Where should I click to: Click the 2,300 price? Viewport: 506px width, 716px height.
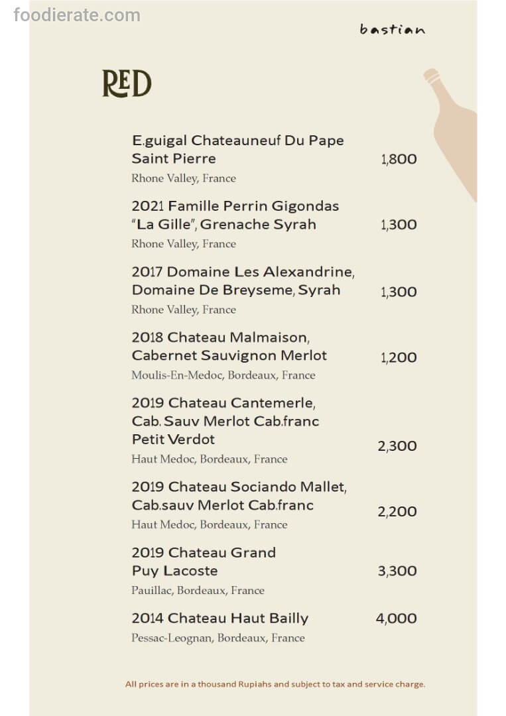pos(397,446)
